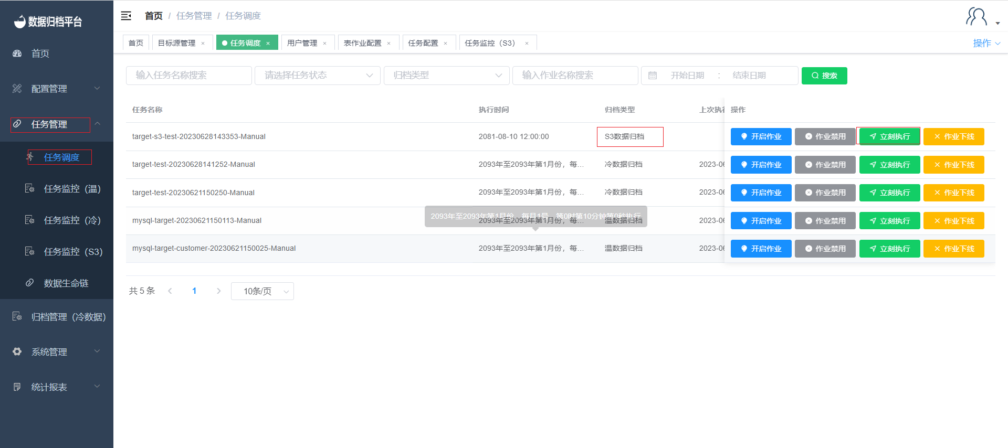
Task: Select page number 1 in pagination
Action: pos(194,291)
